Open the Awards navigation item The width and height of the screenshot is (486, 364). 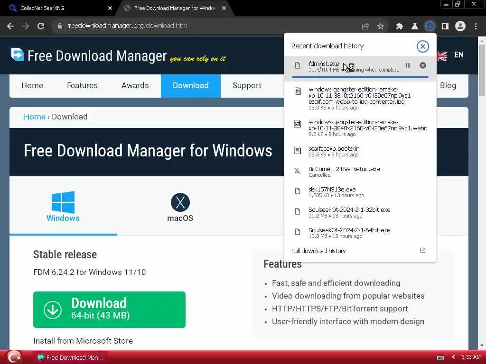[x=135, y=85]
